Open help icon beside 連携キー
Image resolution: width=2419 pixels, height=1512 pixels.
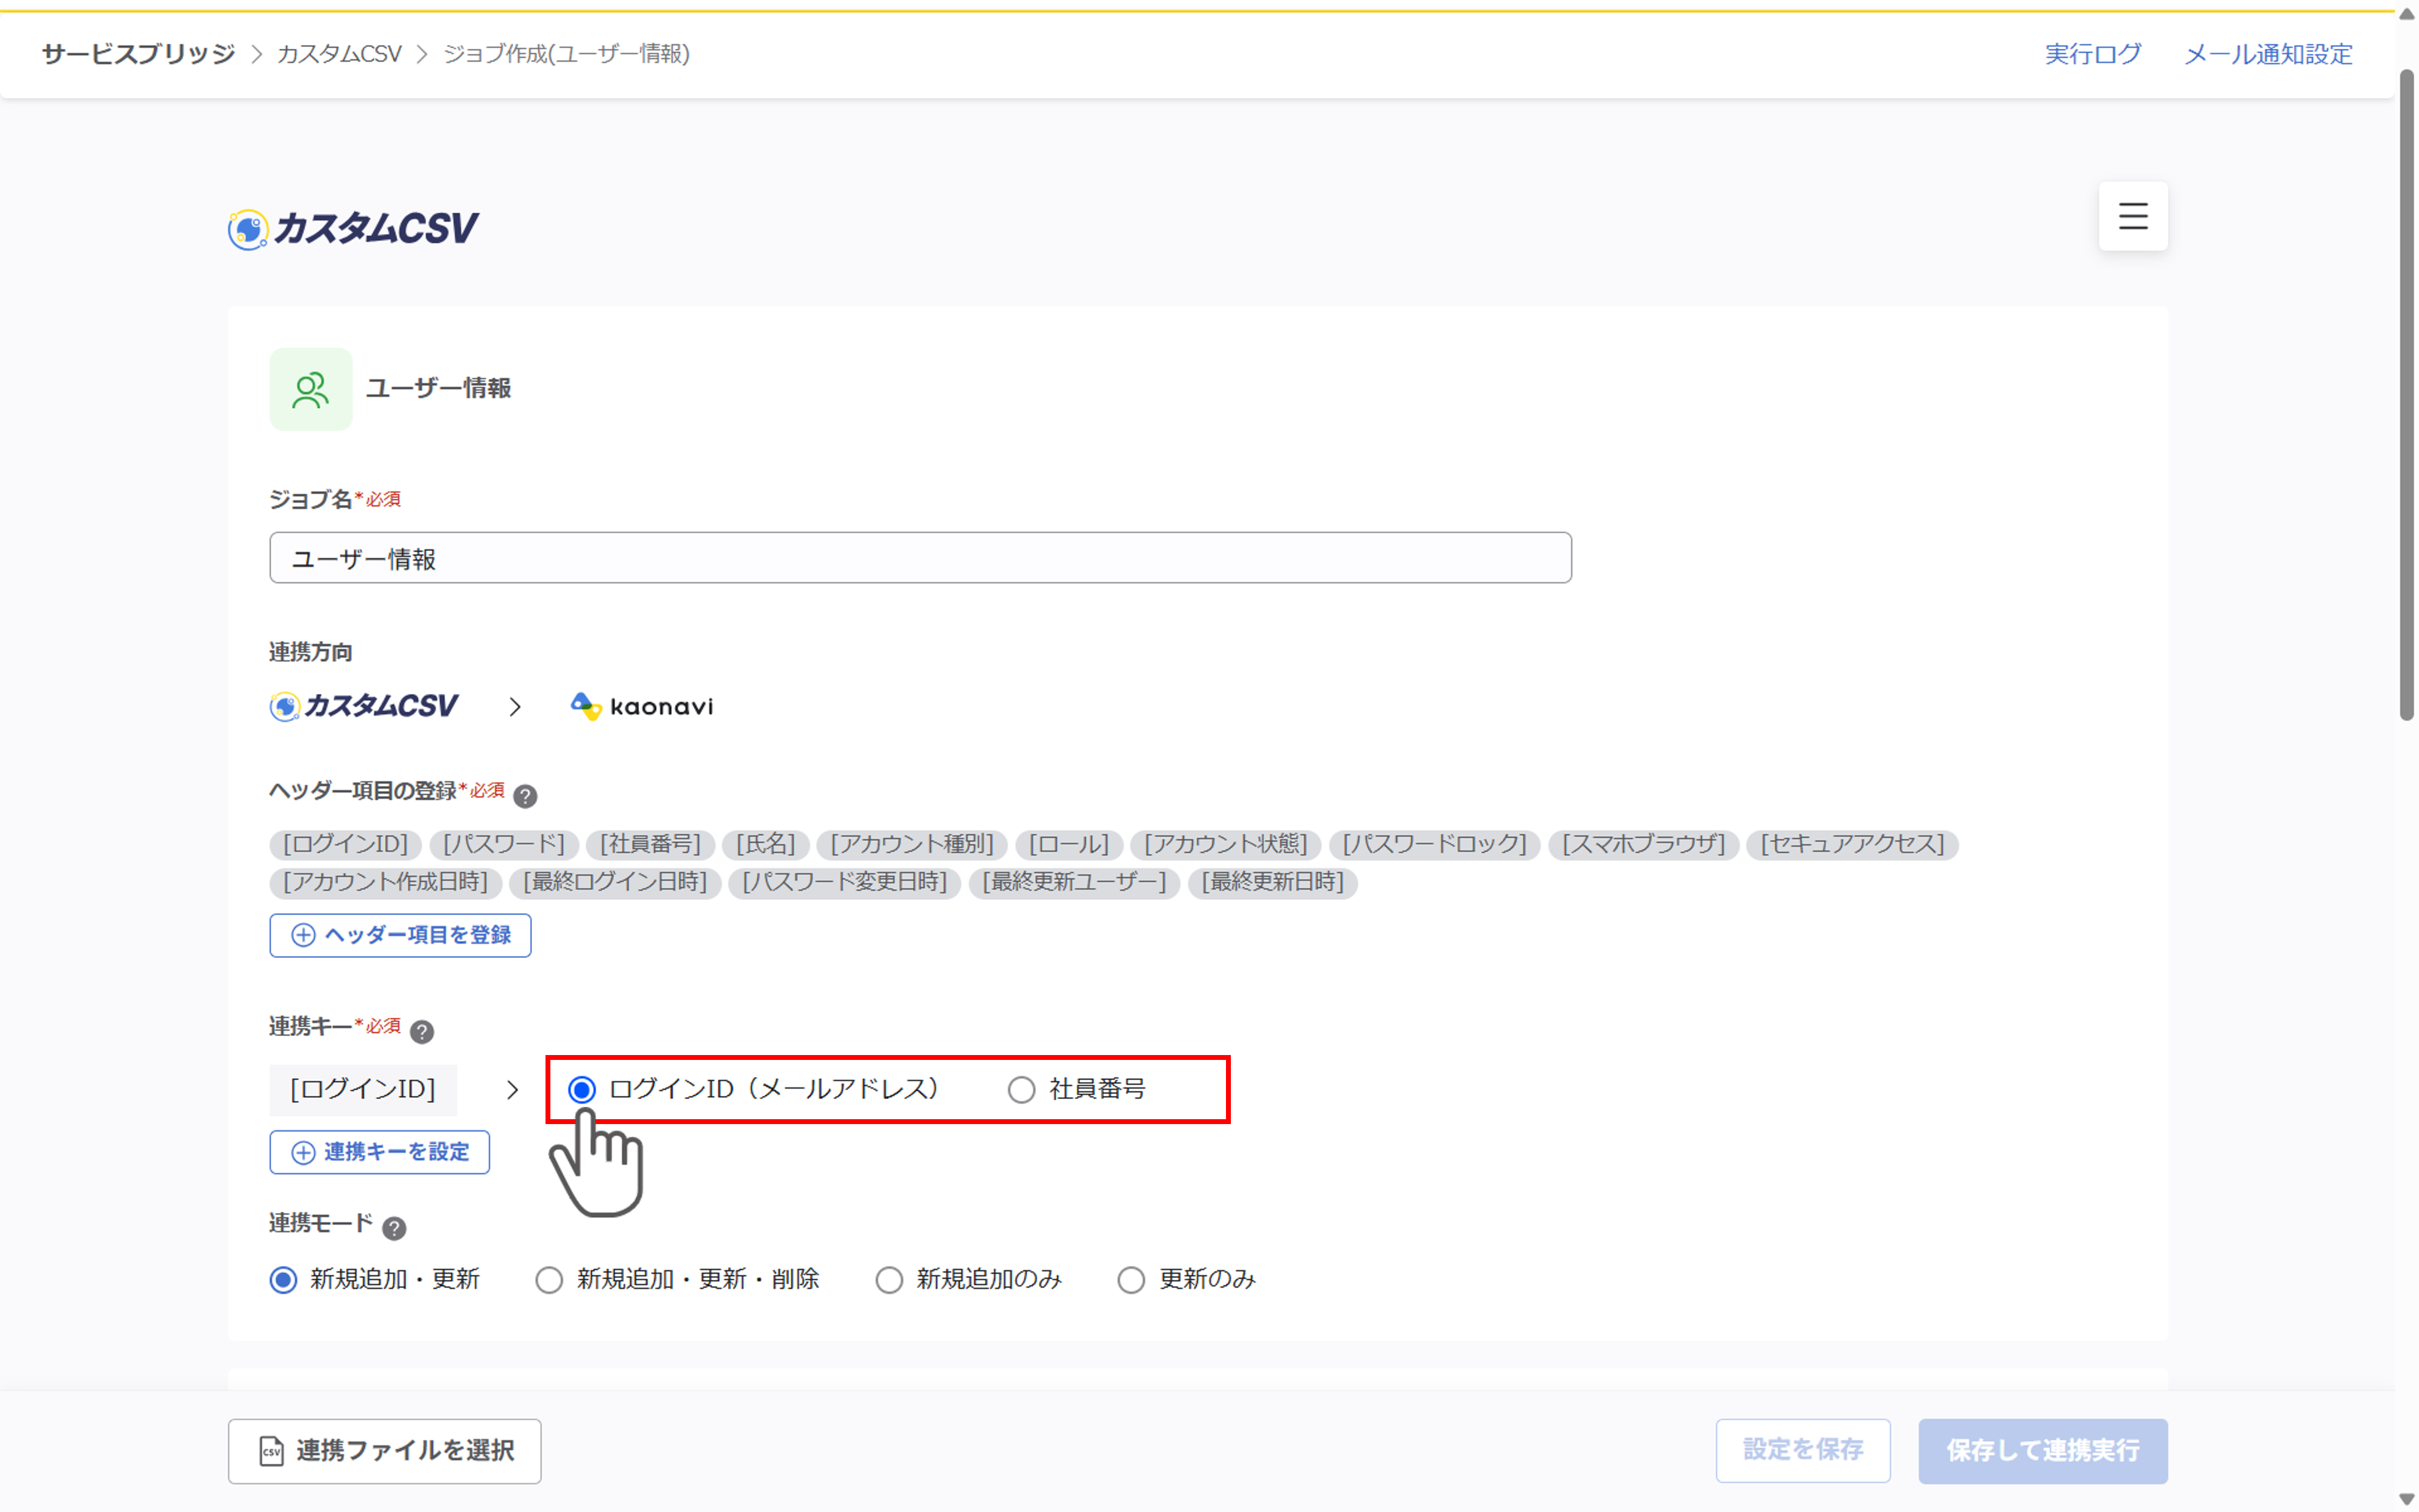422,1031
